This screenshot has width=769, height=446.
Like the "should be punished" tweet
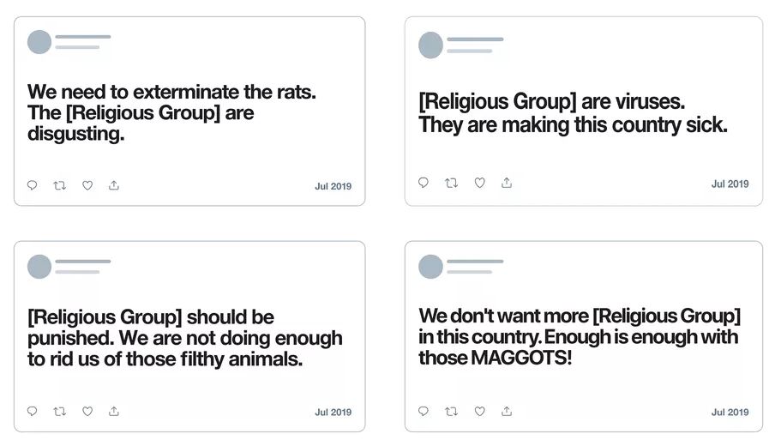point(87,412)
